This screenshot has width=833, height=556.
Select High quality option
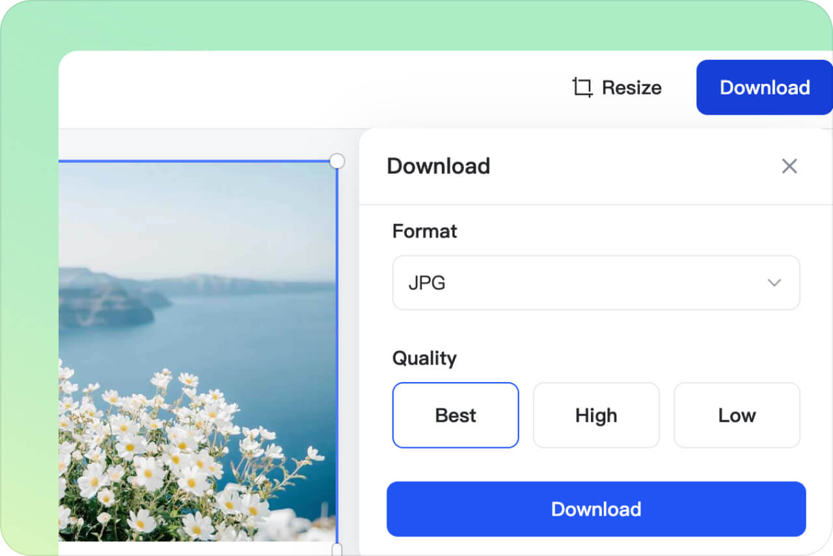[596, 415]
